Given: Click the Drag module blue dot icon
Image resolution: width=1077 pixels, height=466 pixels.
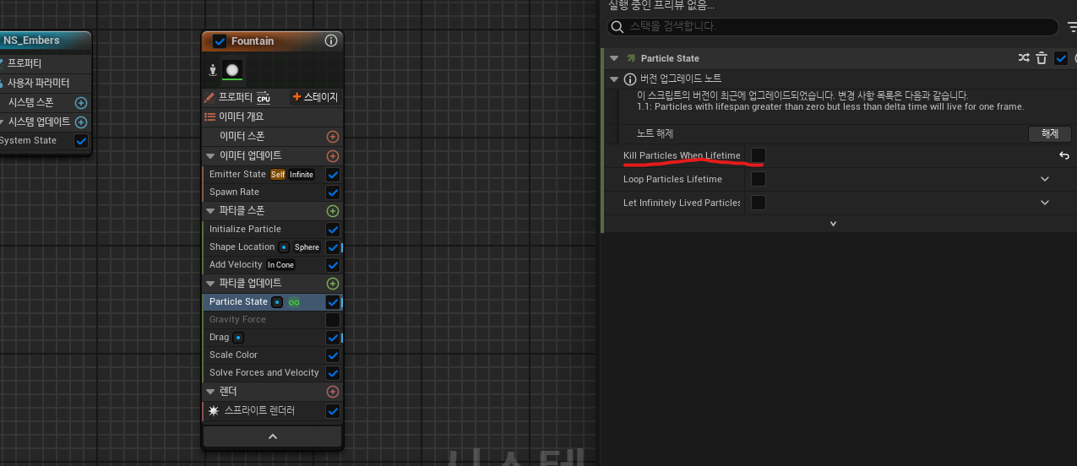Looking at the screenshot, I should [x=238, y=338].
